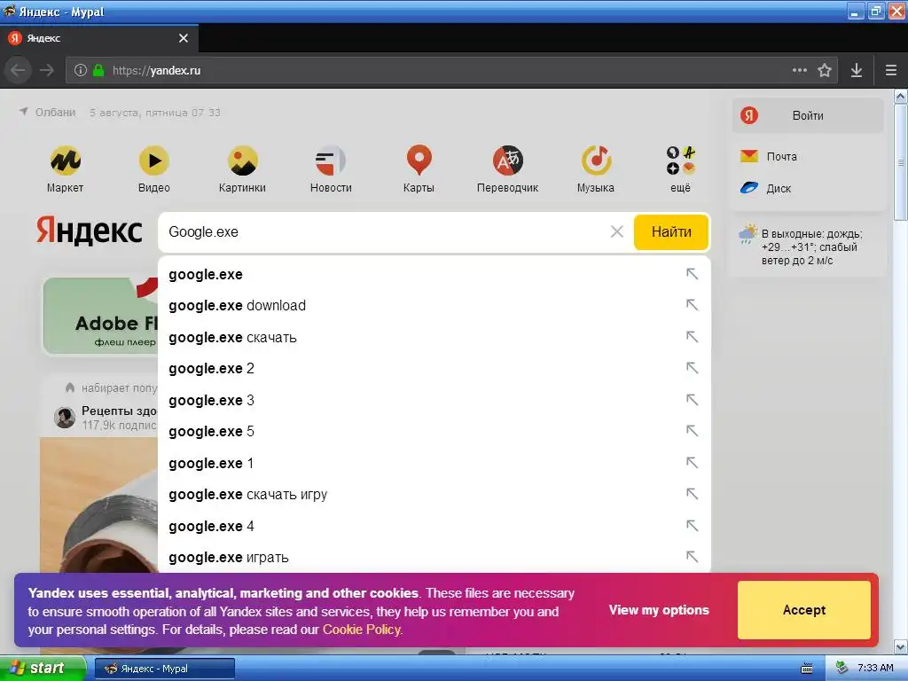The width and height of the screenshot is (908, 681).
Task: Open Почта mail link
Action: (x=769, y=156)
